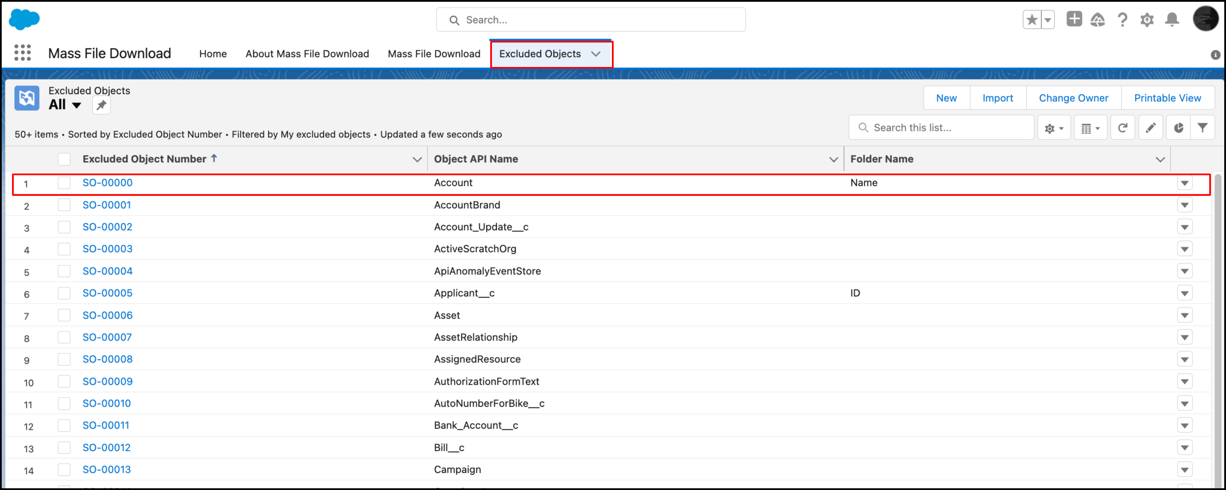The image size is (1226, 490).
Task: Go to the Home tab
Action: click(213, 54)
